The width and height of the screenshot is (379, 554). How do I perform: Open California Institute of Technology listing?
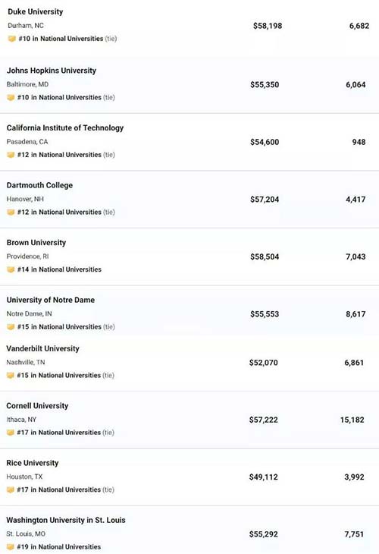(65, 128)
